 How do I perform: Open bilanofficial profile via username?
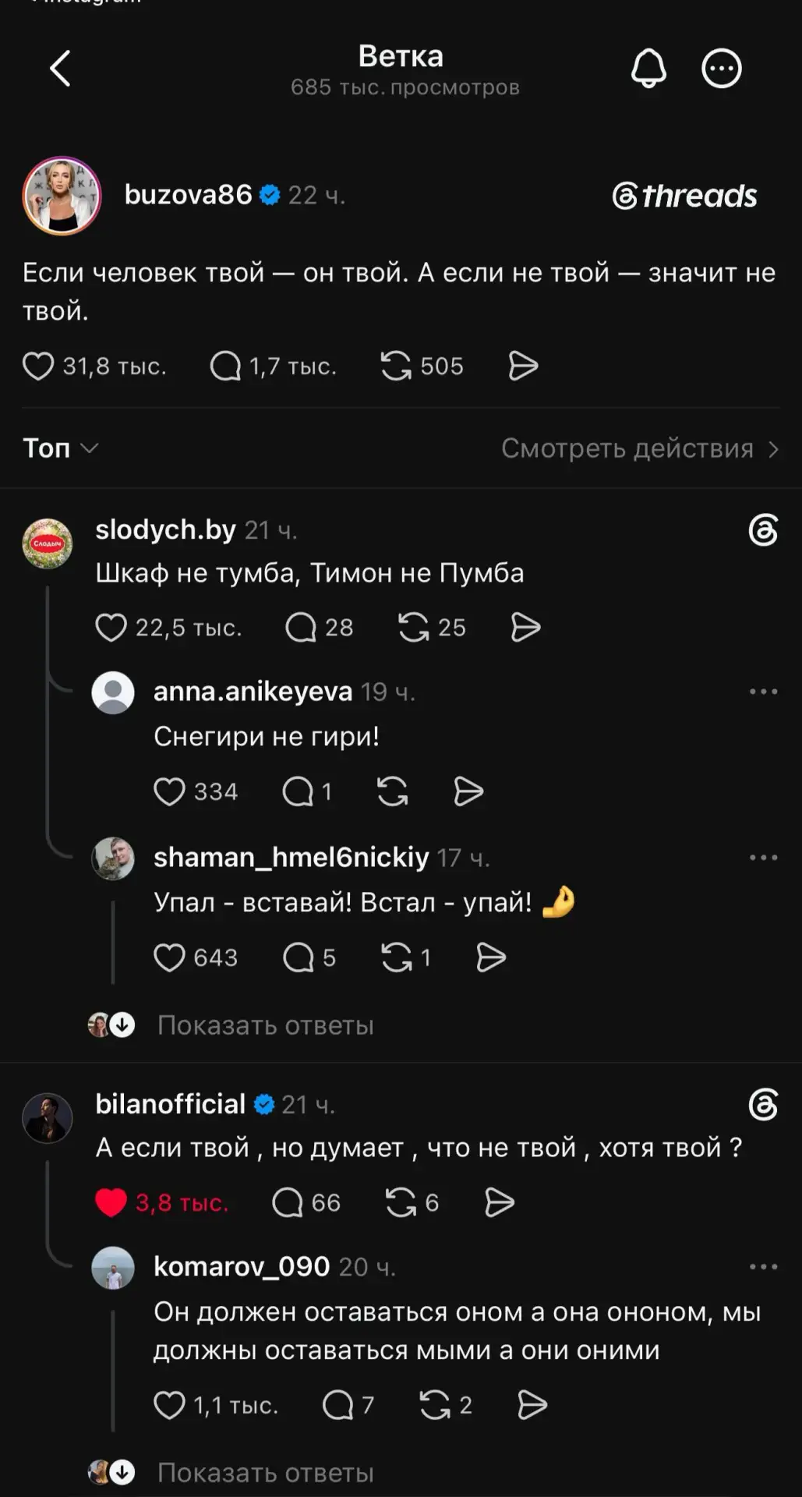(170, 1104)
